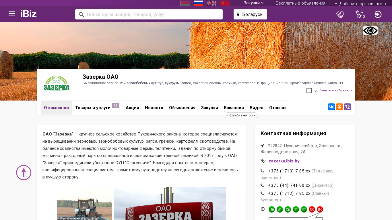Open Бесплатные объявления link
Screen dimensions: 392x220
[300, 3]
